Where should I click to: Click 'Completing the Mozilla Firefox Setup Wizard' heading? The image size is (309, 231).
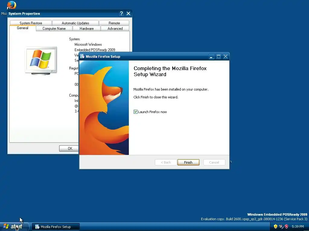[170, 71]
